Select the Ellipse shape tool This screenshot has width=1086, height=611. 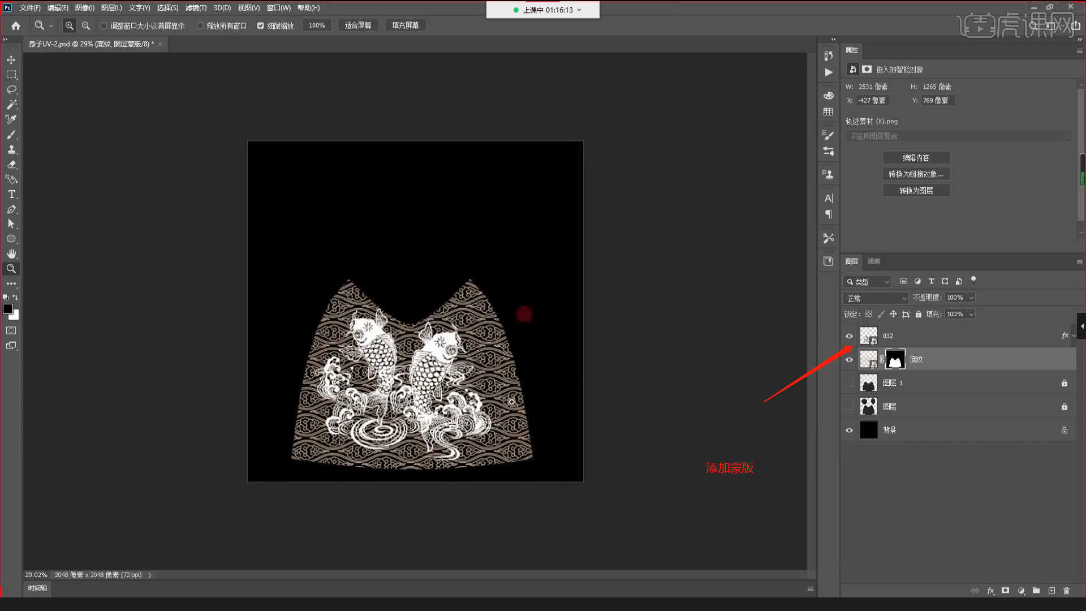pyautogui.click(x=11, y=239)
